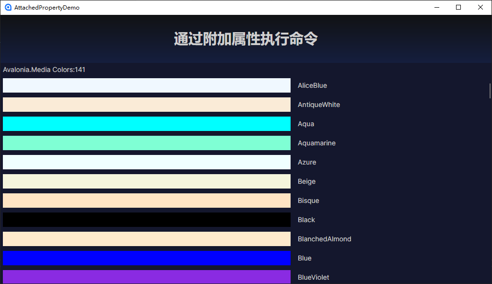Viewport: 492px width, 284px height.
Task: Select the Beige color bar
Action: tap(146, 181)
